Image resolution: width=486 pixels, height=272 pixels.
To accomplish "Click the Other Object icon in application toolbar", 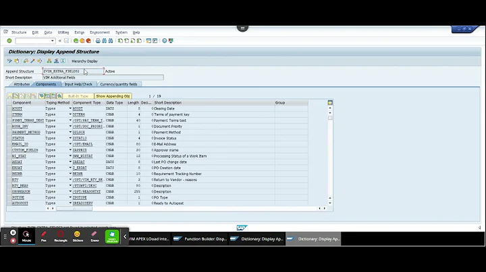I will pyautogui.click(x=17, y=61).
